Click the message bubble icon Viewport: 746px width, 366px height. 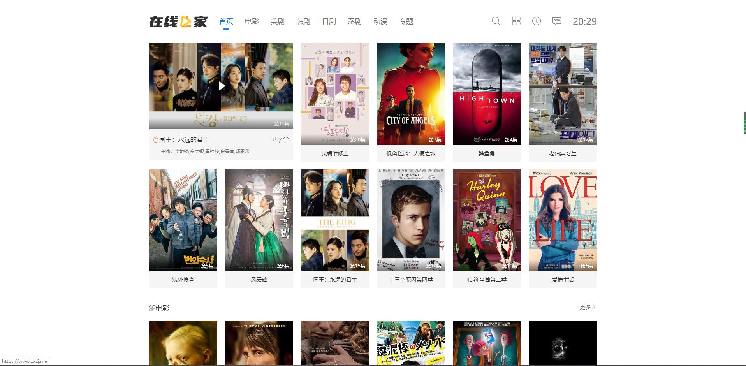(x=556, y=21)
